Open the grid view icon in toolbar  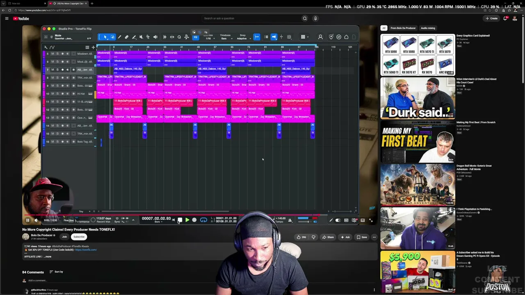(303, 37)
